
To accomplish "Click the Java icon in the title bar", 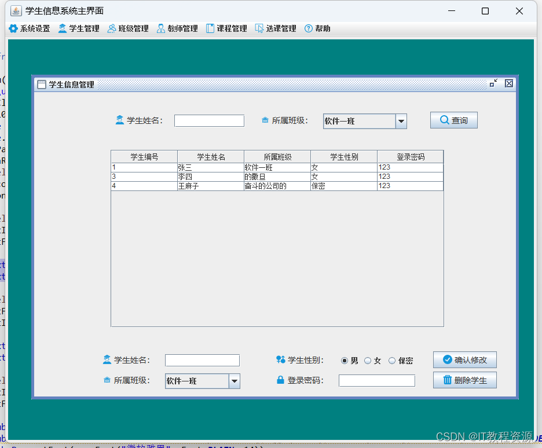I will 16,10.
